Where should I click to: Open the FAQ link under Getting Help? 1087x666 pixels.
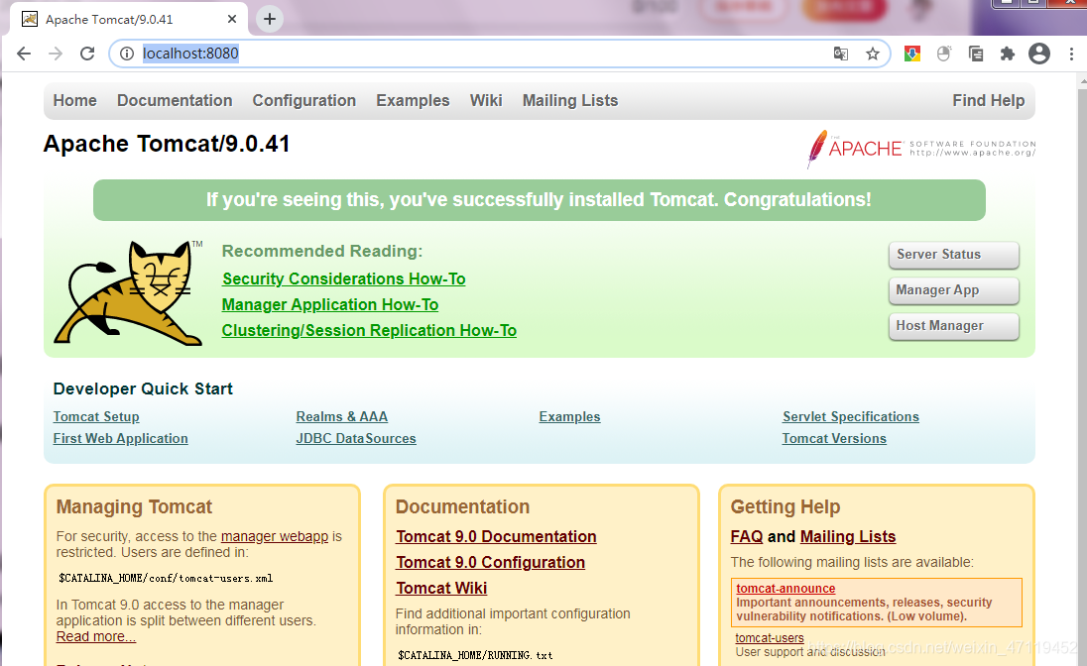click(747, 536)
